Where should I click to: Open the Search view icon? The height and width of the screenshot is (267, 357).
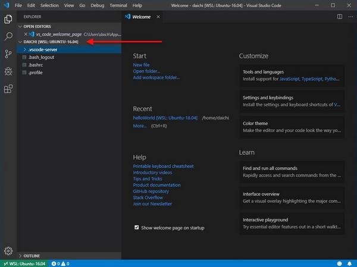[x=8, y=36]
